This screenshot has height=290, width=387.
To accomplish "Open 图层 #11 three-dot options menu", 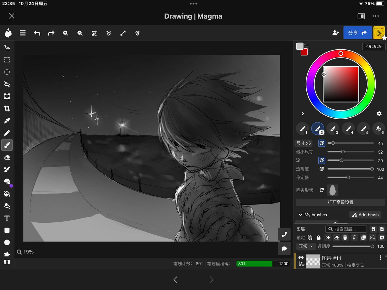I will point(381,257).
